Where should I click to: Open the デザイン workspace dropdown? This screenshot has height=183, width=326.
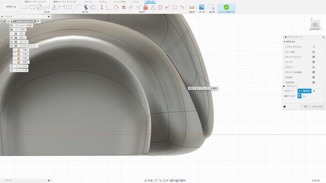tap(11, 7)
